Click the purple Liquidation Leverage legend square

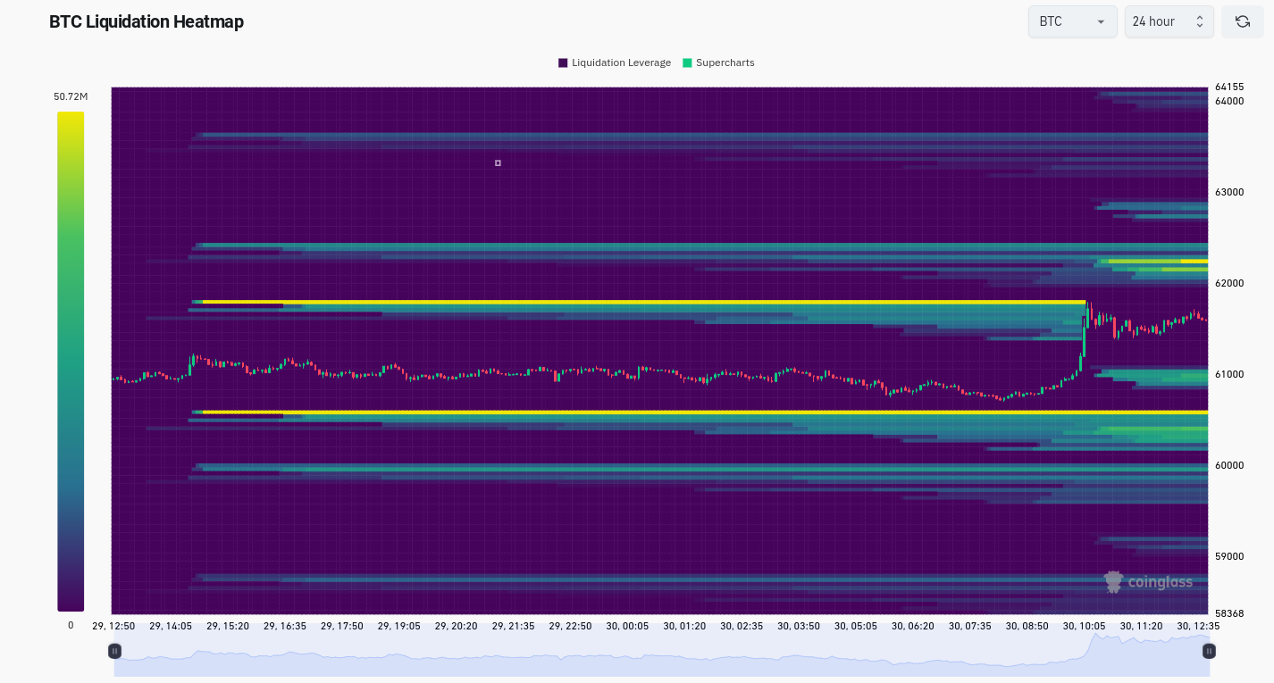coord(563,62)
